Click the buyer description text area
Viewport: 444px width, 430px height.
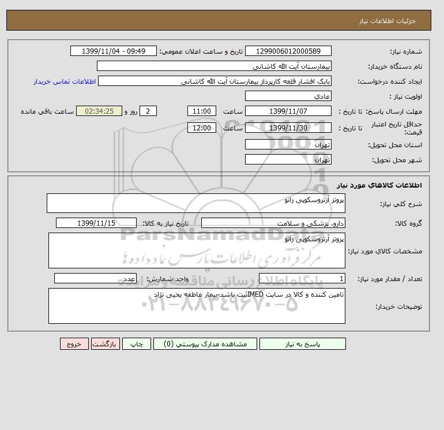point(197,306)
